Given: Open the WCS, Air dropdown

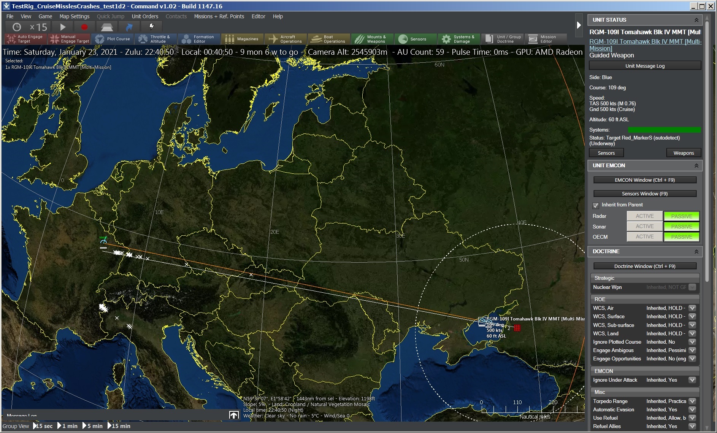Looking at the screenshot, I should [x=692, y=308].
